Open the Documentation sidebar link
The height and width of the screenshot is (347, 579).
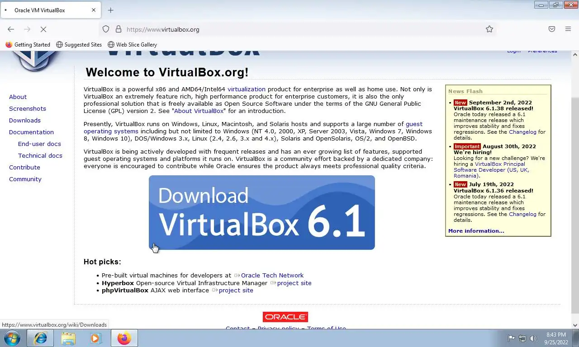tap(31, 132)
